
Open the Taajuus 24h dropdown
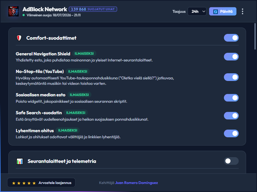pyautogui.click(x=197, y=12)
